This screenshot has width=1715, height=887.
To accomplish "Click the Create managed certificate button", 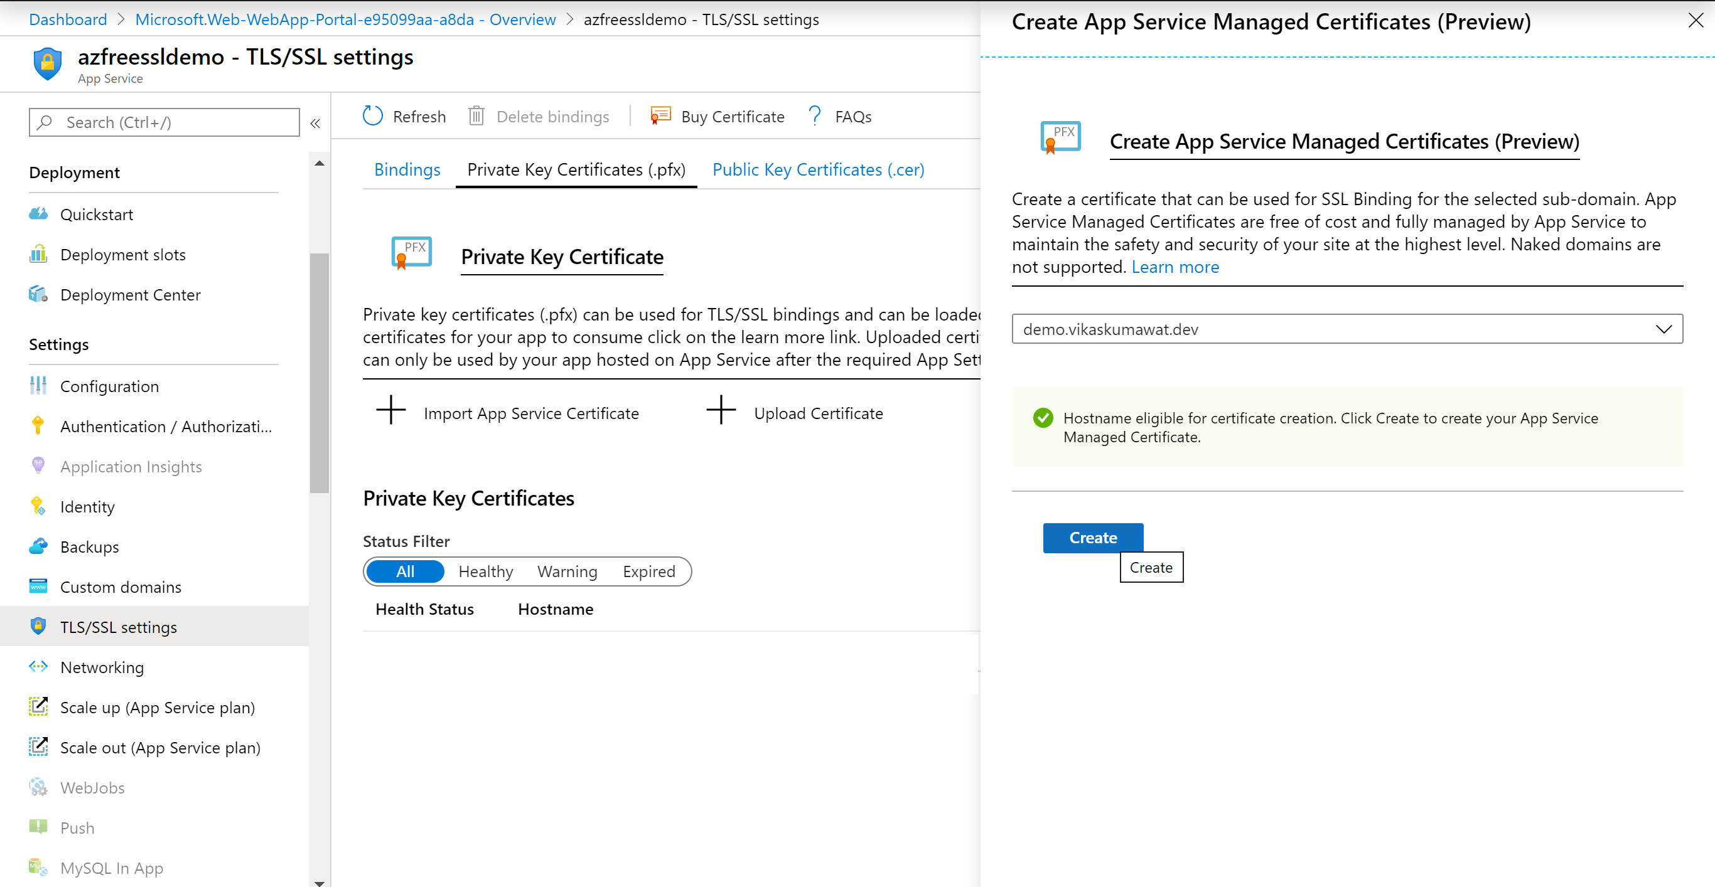I will 1092,538.
